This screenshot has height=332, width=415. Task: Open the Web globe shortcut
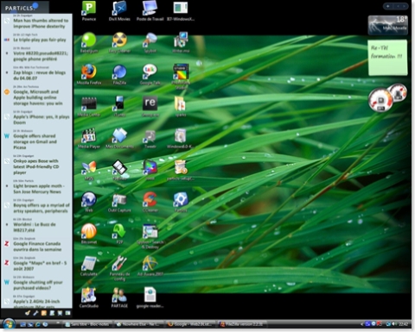89,202
